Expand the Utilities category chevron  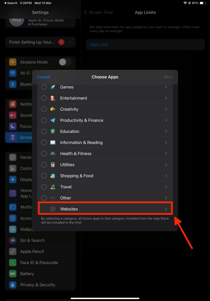click(166, 165)
